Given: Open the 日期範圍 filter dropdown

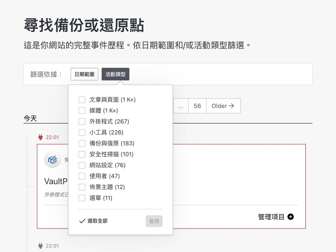Looking at the screenshot, I should point(84,74).
